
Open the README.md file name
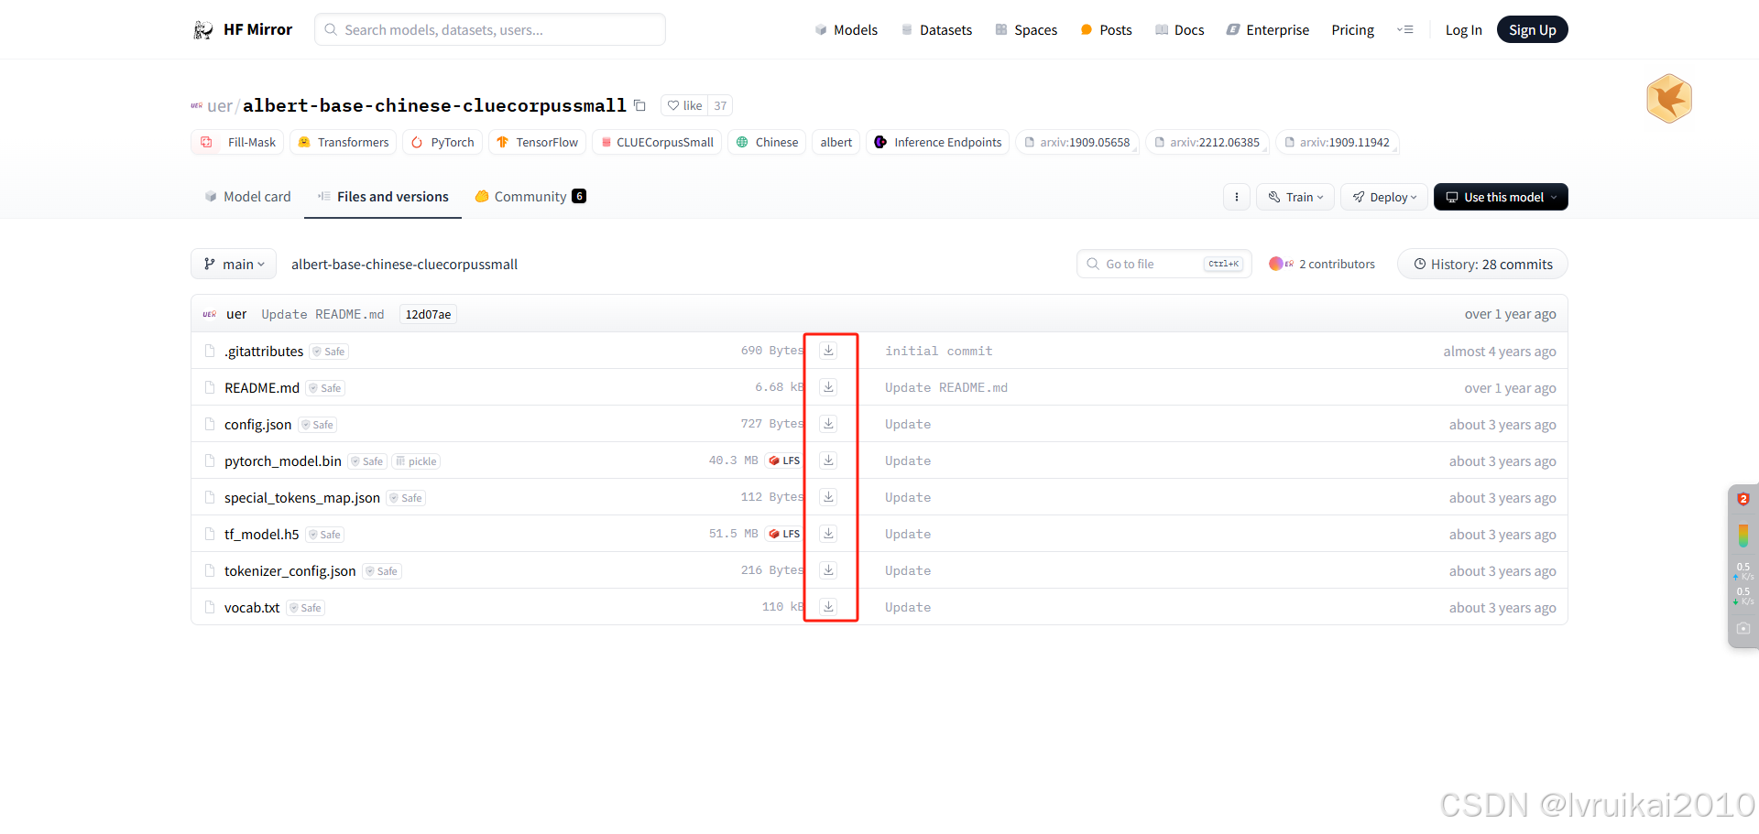(x=262, y=387)
